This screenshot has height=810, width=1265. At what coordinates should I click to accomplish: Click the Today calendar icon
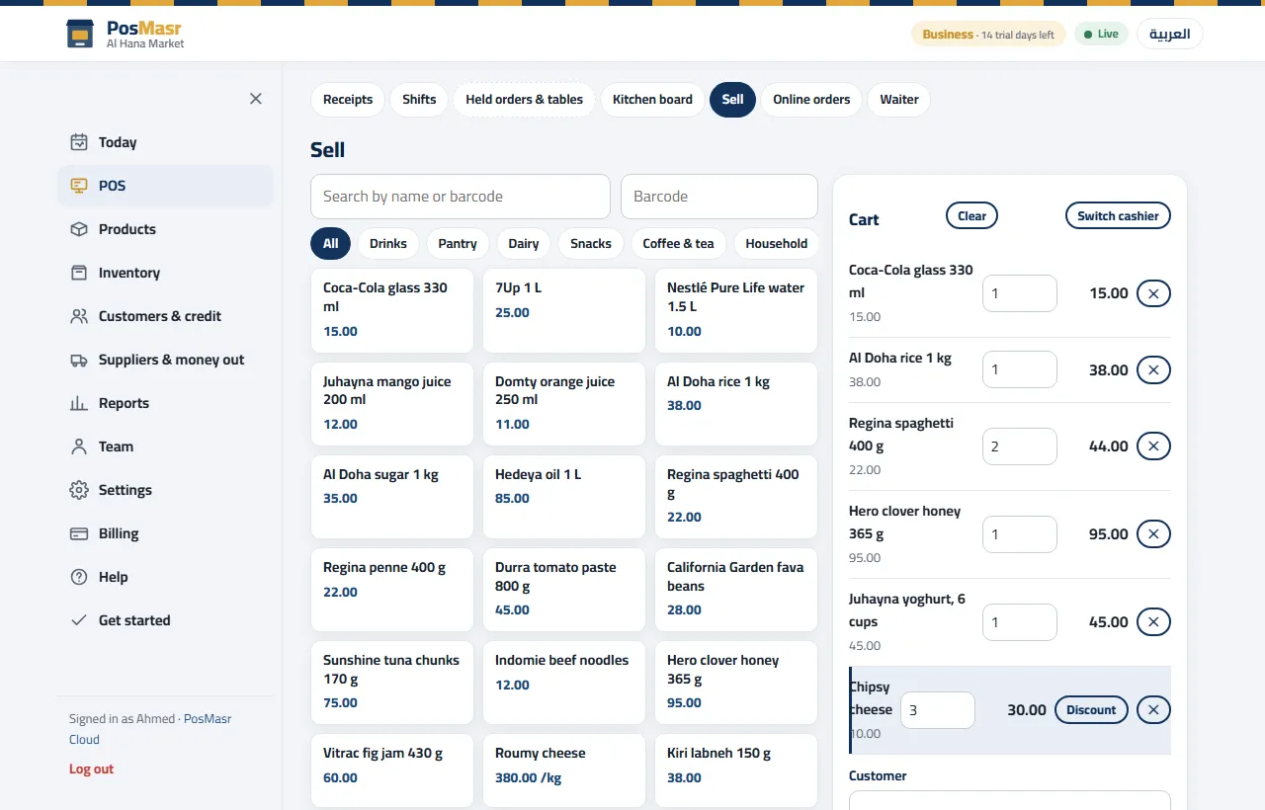click(79, 142)
